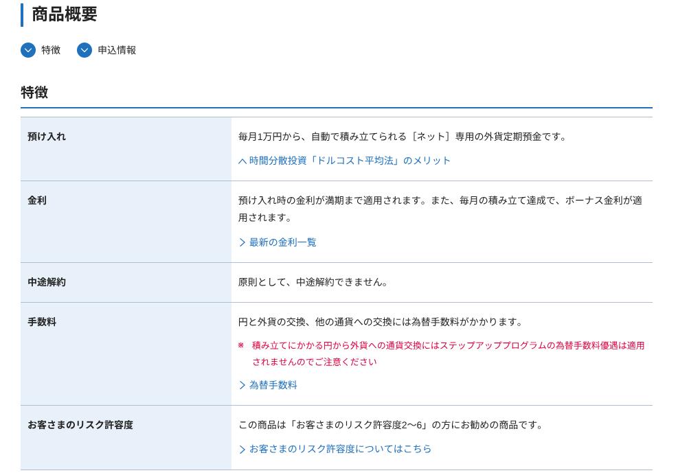Select the bold お客さまのリスク許容度 row header
This screenshot has height=475, width=700.
pos(80,425)
